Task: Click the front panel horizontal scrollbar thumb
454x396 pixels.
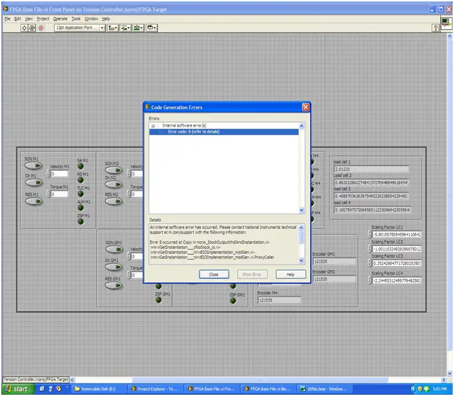Action: (260, 379)
